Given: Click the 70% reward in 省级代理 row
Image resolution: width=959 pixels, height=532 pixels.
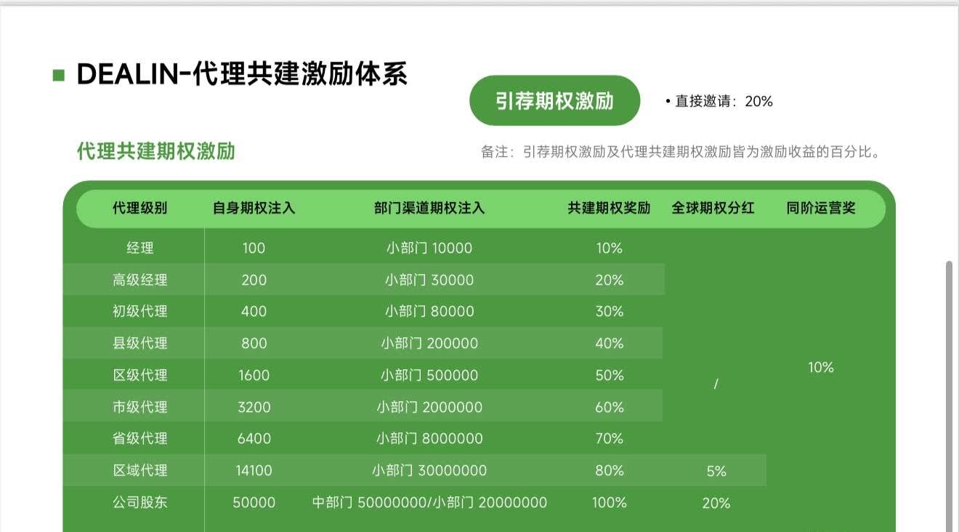Looking at the screenshot, I should click(610, 438).
